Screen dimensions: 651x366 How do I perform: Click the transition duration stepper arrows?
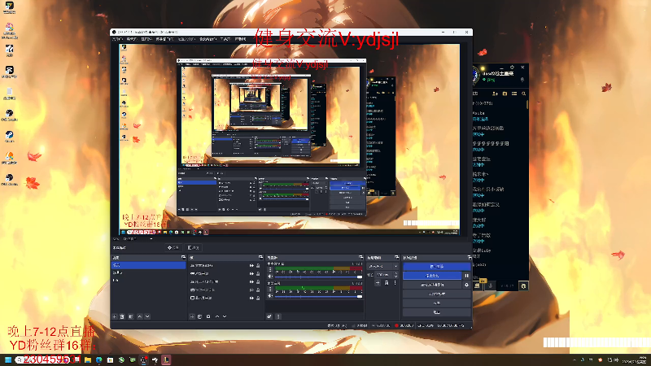(396, 275)
